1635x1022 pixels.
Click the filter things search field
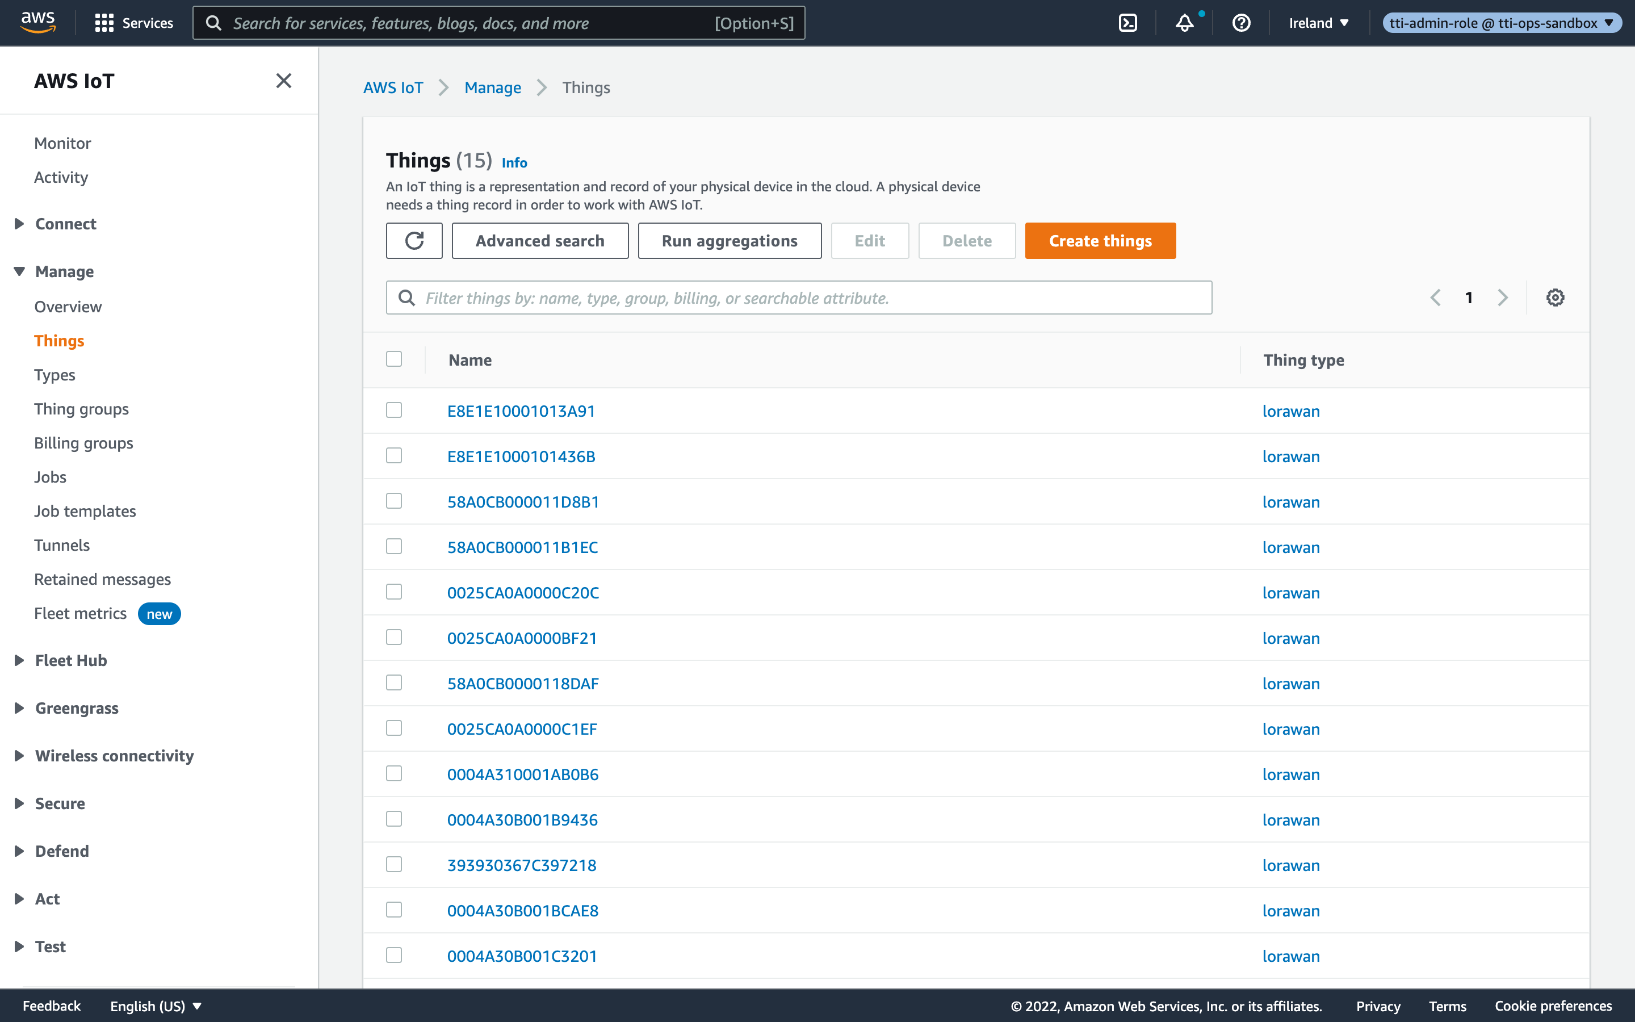pyautogui.click(x=799, y=298)
